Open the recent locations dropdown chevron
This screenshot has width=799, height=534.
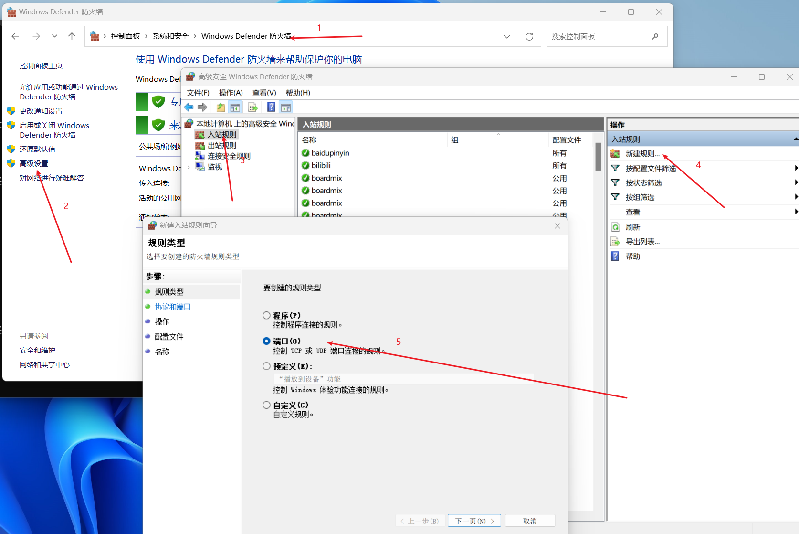[54, 36]
